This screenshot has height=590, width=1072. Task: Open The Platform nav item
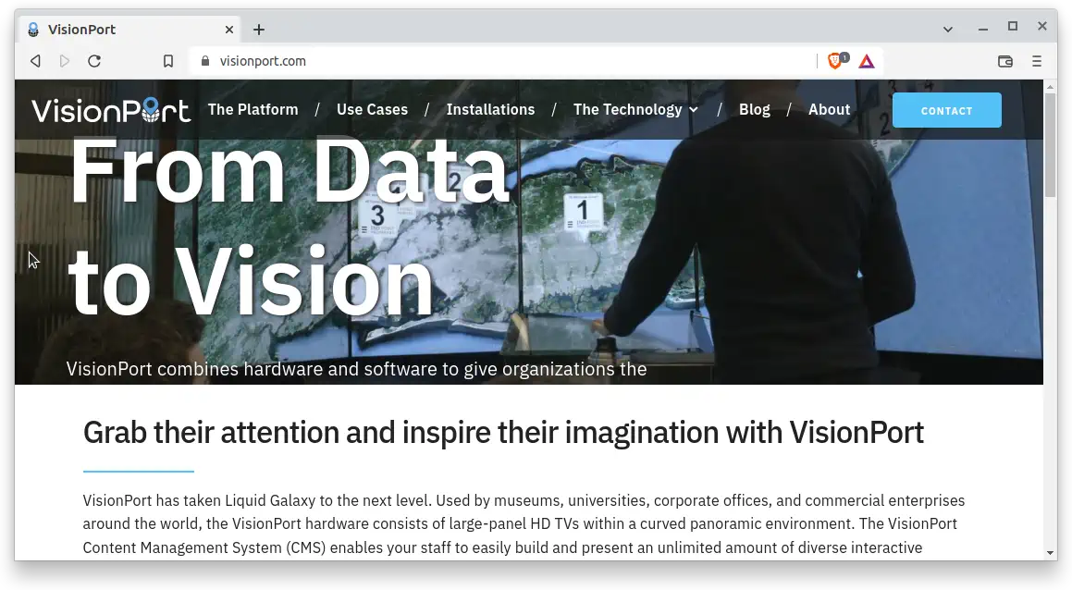(253, 109)
